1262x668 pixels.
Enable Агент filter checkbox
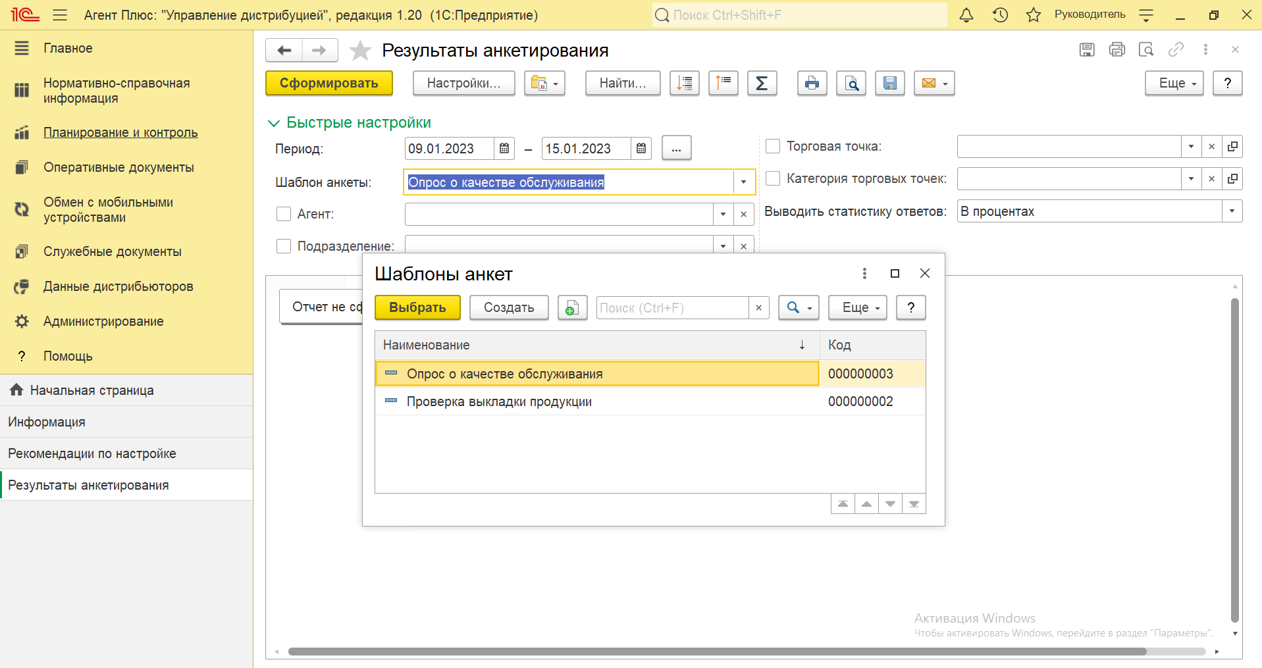284,214
